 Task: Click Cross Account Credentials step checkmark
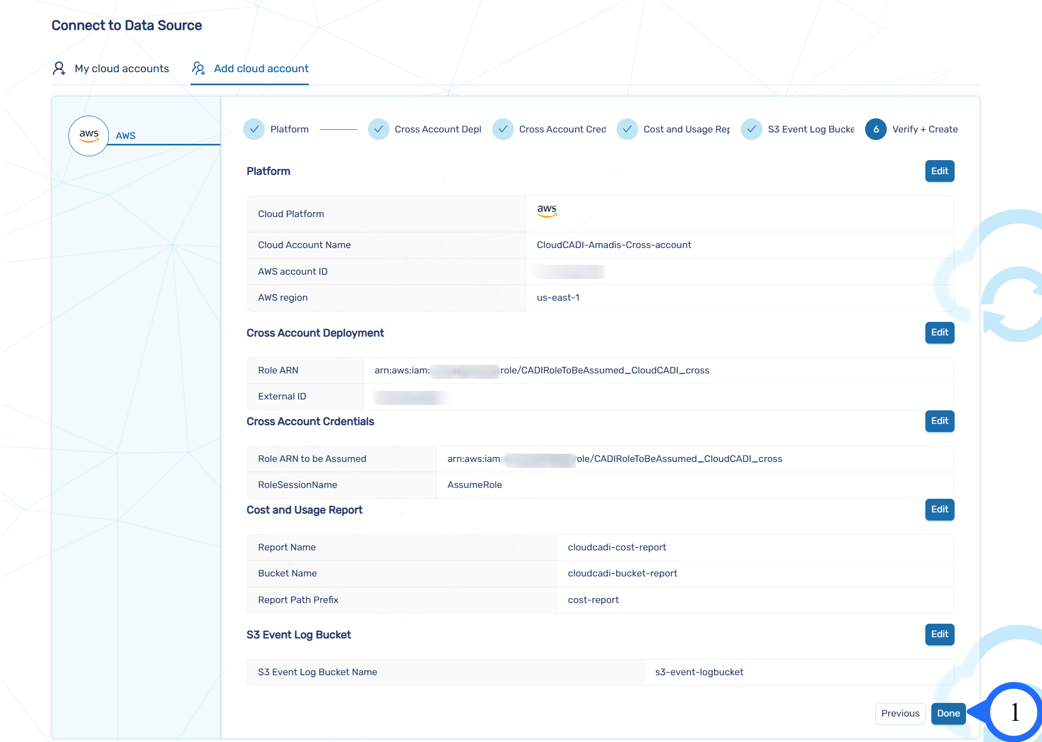503,129
